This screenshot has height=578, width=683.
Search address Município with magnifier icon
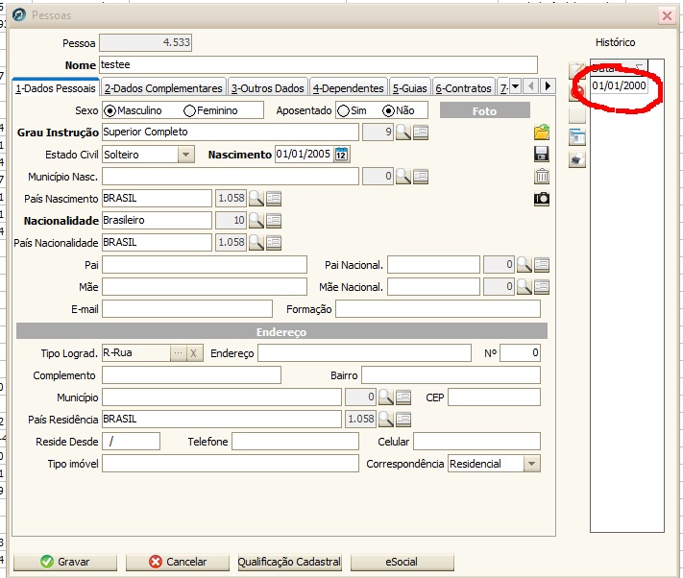tap(386, 397)
